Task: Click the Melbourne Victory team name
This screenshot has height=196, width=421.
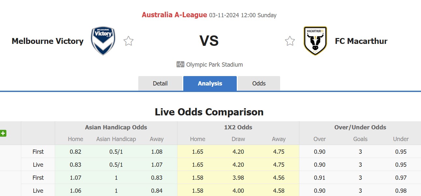Action: coord(47,41)
